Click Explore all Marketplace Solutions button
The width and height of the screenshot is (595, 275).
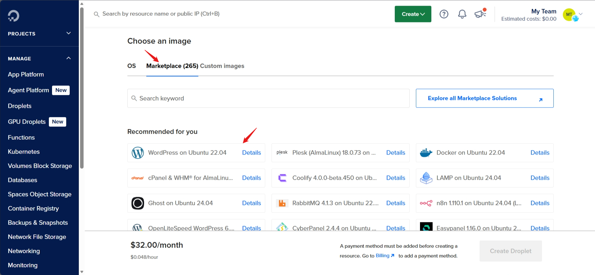(485, 98)
